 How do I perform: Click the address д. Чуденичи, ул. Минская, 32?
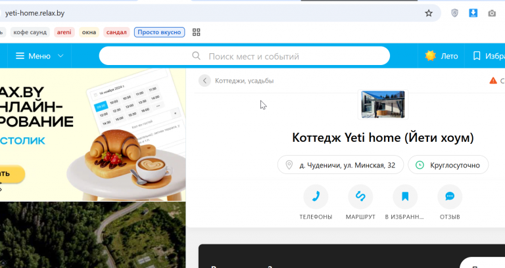pos(341,165)
